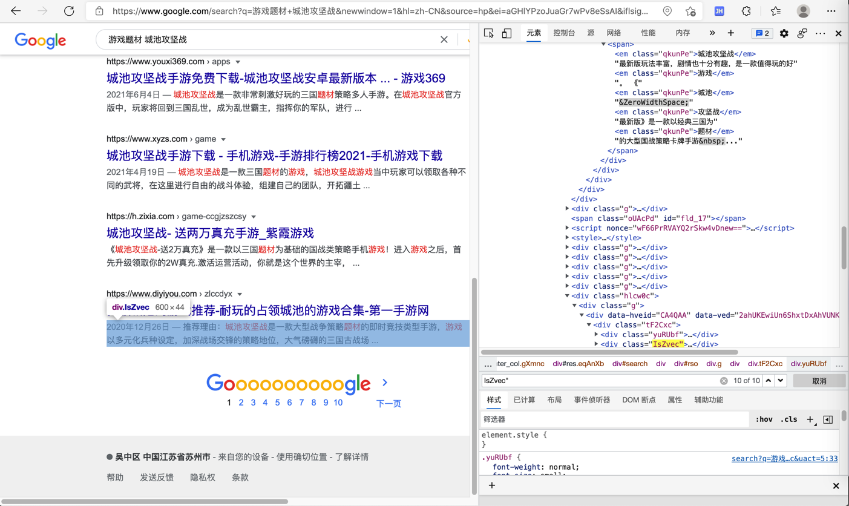This screenshot has width=849, height=506.
Task: Open dropdown next to h.zixia.com URL
Action: point(254,217)
